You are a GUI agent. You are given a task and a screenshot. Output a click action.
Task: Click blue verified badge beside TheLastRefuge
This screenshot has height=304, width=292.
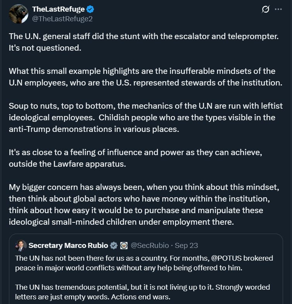(90, 9)
